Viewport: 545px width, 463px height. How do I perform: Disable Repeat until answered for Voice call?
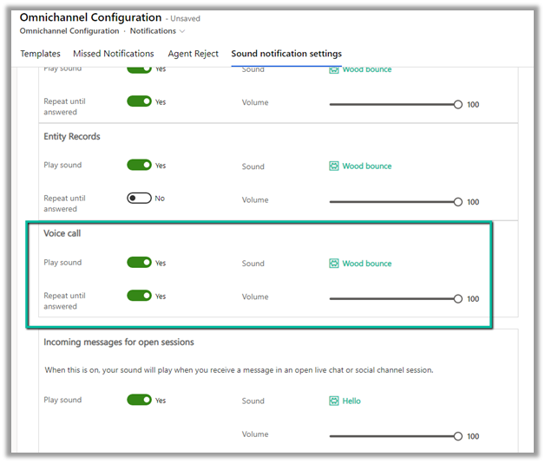coord(139,296)
